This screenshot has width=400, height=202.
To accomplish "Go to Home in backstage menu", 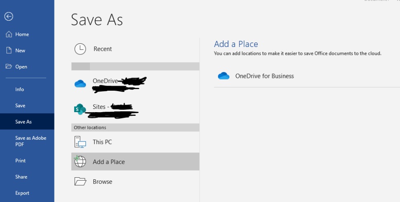I will tap(27, 34).
